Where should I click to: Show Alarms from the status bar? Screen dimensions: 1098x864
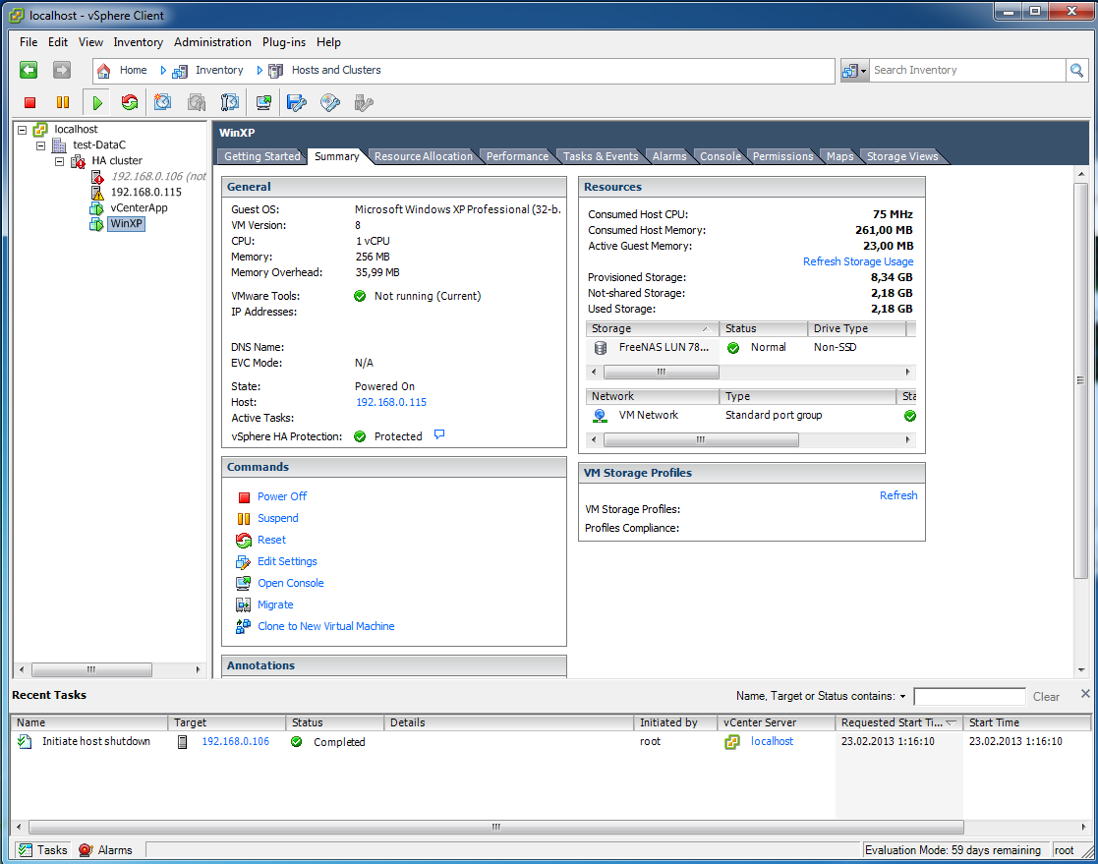tap(106, 850)
